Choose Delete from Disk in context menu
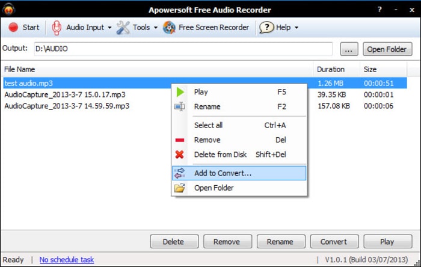This screenshot has height=267, width=421. [239, 155]
